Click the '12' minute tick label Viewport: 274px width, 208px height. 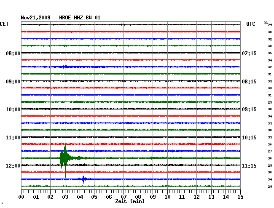196,197
